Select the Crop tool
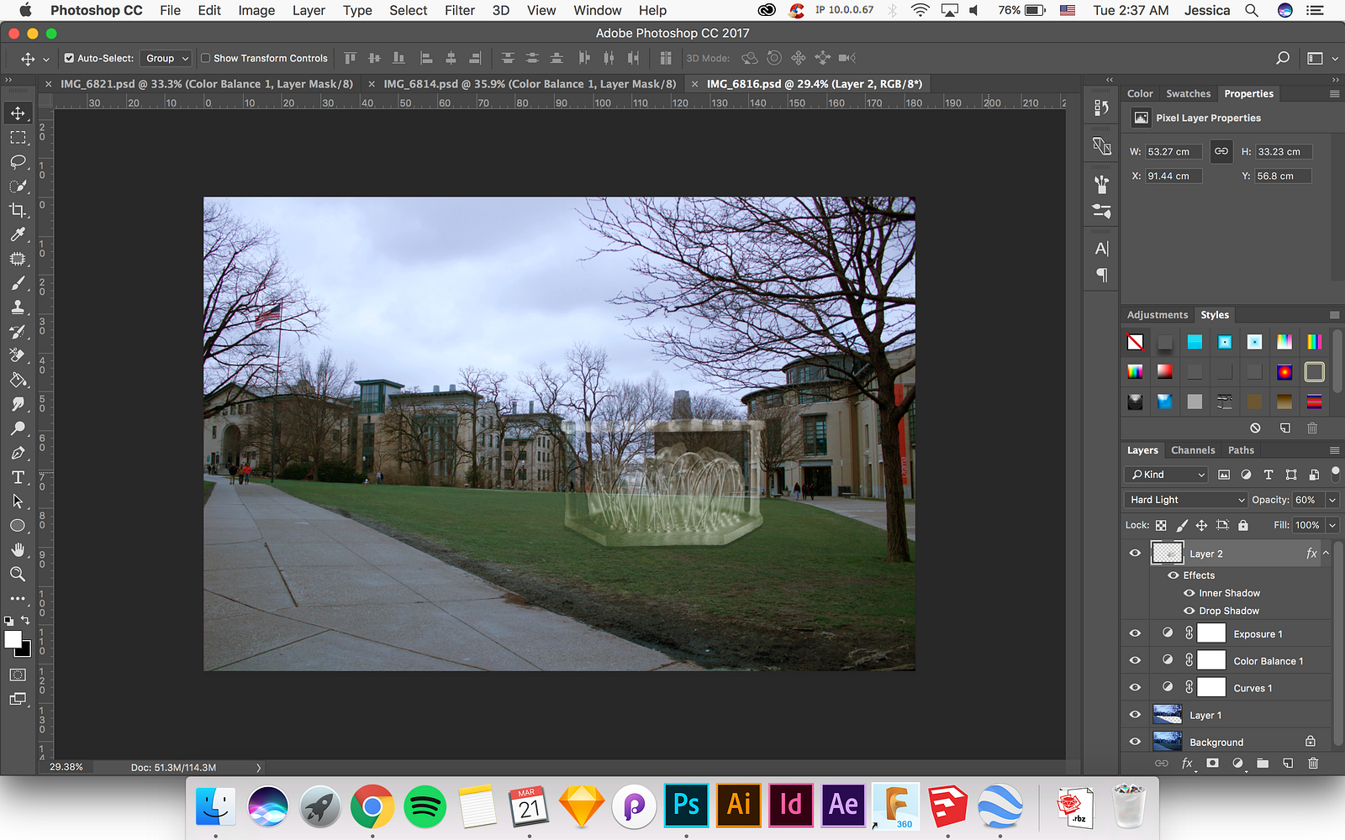 click(18, 210)
